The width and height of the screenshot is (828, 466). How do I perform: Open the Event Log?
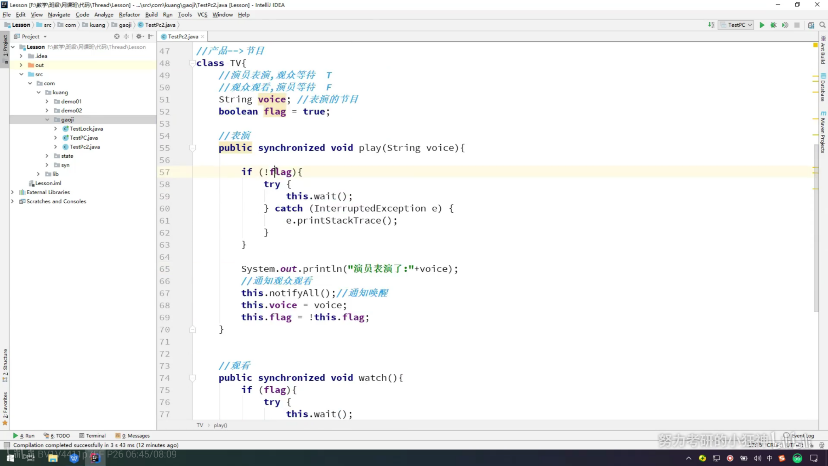tap(799, 436)
